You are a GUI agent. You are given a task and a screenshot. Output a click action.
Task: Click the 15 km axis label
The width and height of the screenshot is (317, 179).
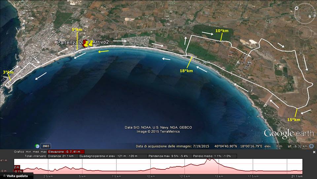(219, 176)
